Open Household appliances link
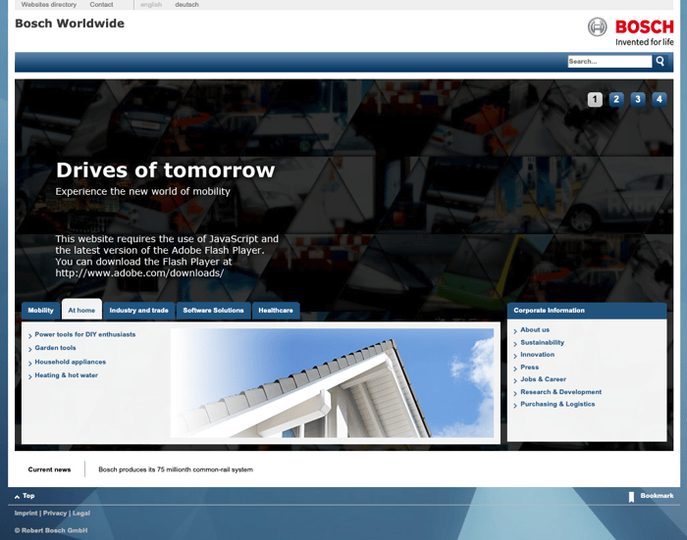Screen dimensions: 687x540 tap(70, 362)
